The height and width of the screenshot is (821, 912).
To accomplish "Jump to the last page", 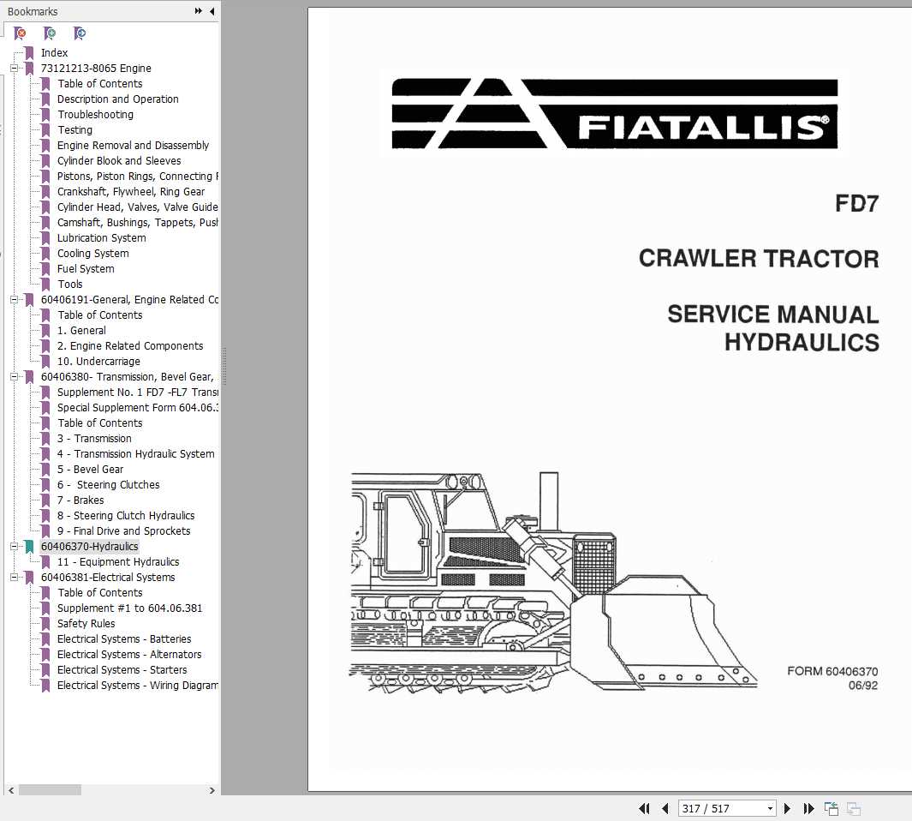I will [808, 808].
